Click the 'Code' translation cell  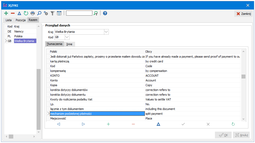pyautogui.click(x=193, y=66)
